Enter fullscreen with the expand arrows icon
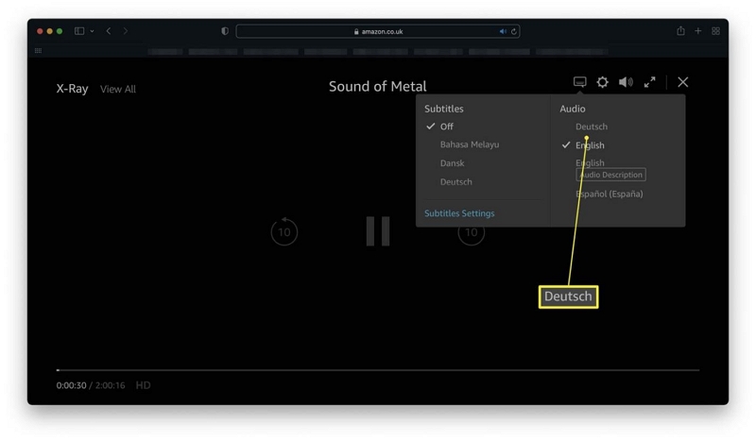 (x=649, y=82)
